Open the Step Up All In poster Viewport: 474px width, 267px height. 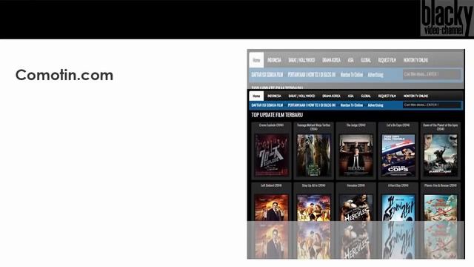point(314,208)
